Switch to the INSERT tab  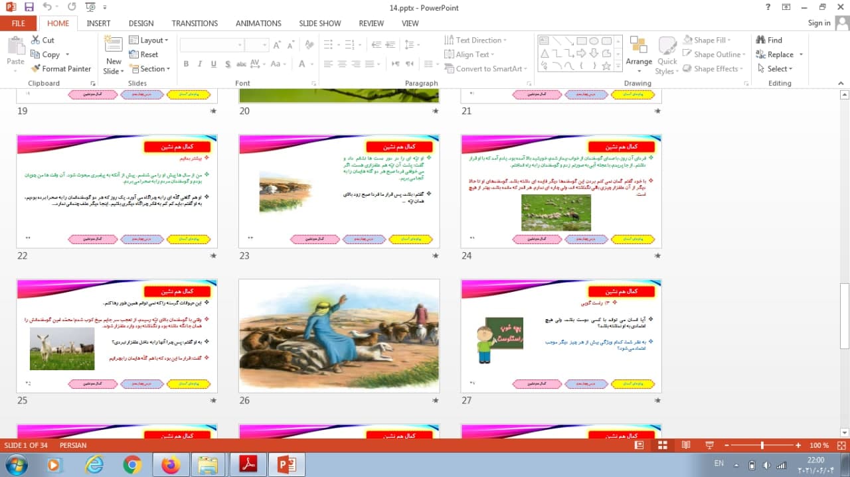[x=98, y=23]
